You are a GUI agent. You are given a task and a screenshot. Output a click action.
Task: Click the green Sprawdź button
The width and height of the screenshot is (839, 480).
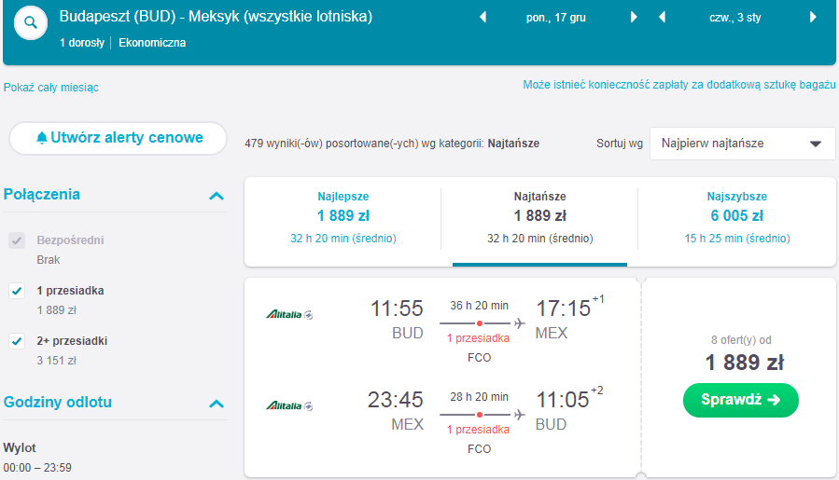click(741, 400)
